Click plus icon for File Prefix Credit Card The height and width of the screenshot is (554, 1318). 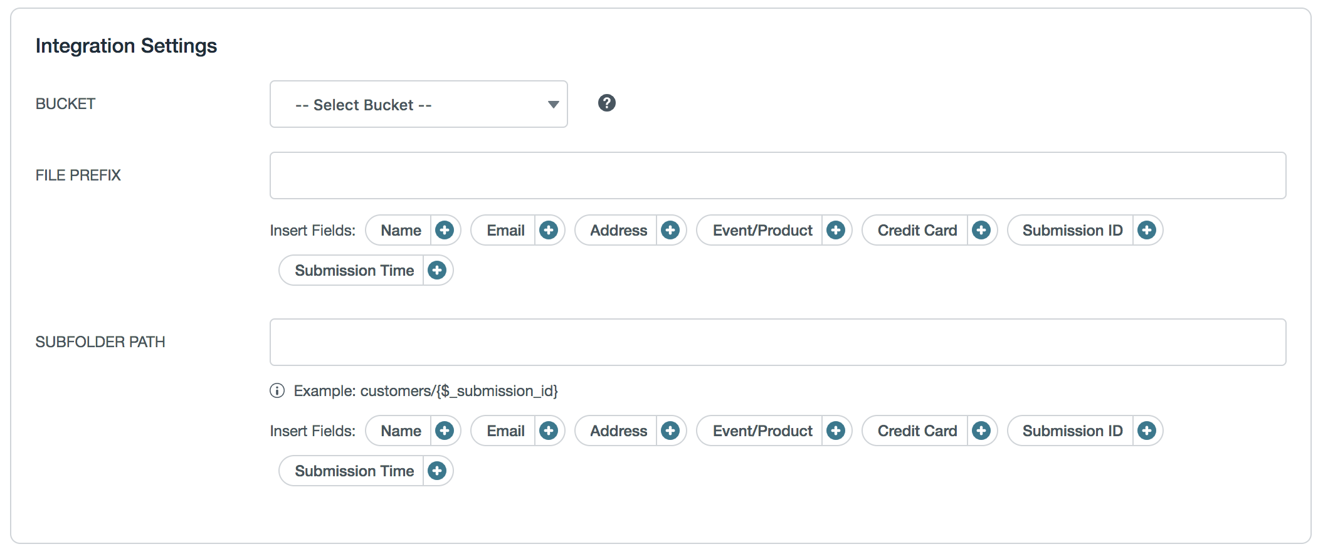pos(981,230)
